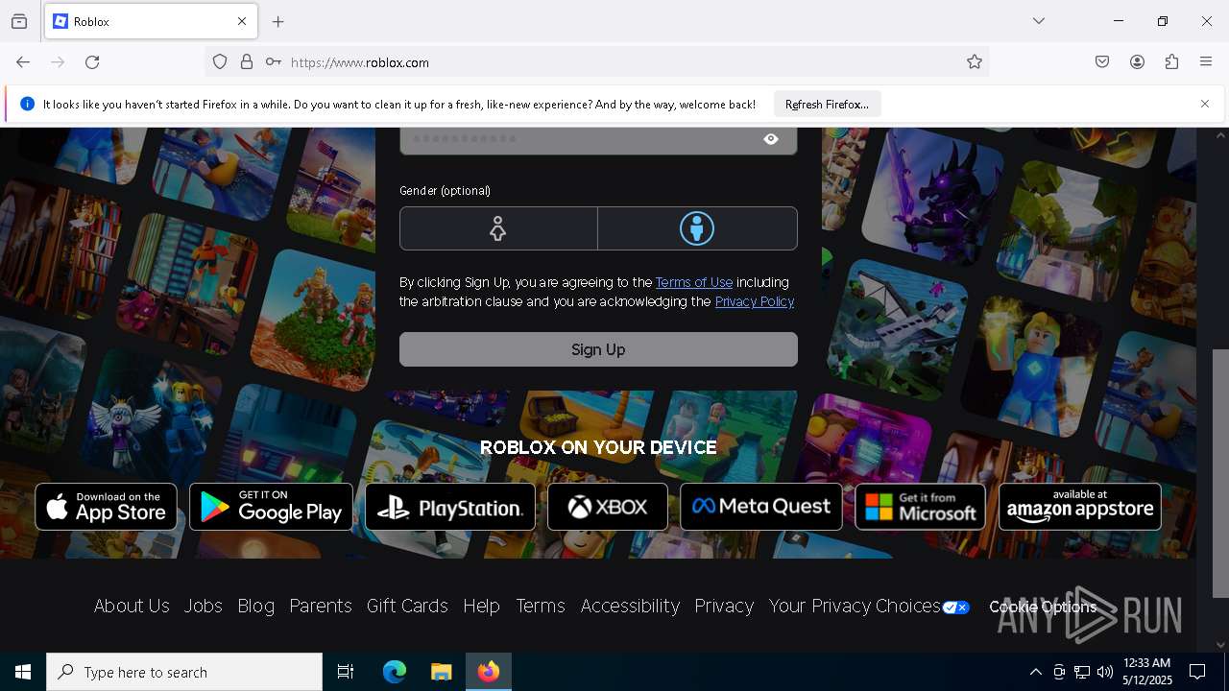Launch Microsoft Edge from taskbar
This screenshot has width=1229, height=691.
395,672
